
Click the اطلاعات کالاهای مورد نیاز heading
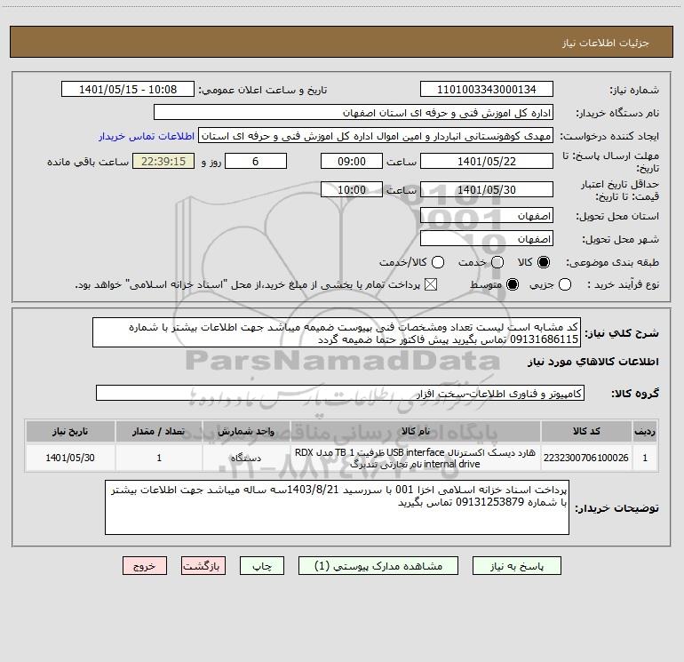pyautogui.click(x=593, y=362)
